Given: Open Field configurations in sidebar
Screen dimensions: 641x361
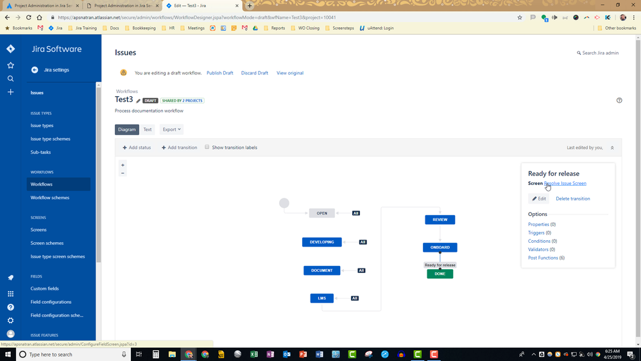Looking at the screenshot, I should 51,302.
